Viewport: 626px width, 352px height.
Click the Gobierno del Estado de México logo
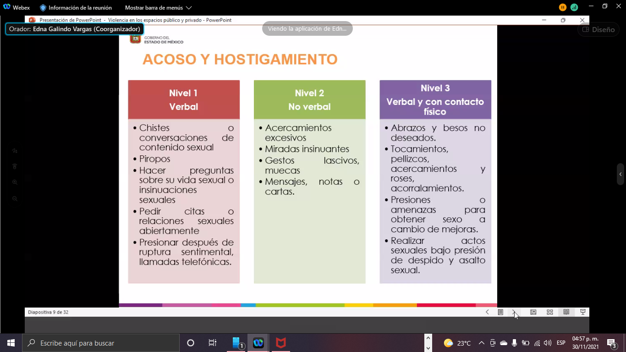tap(157, 39)
